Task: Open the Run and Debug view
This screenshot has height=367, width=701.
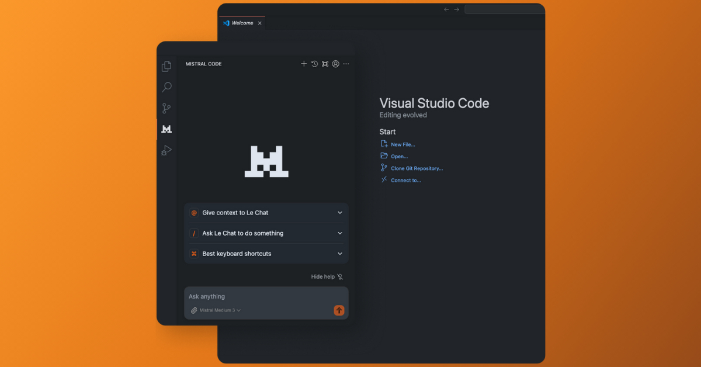Action: (166, 150)
